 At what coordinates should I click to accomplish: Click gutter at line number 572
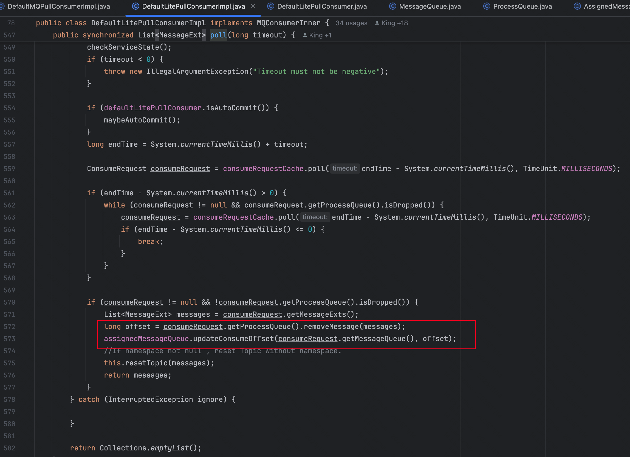(9, 327)
